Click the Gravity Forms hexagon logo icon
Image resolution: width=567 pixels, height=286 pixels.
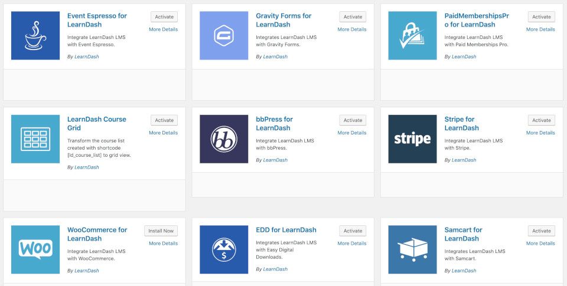pos(224,35)
